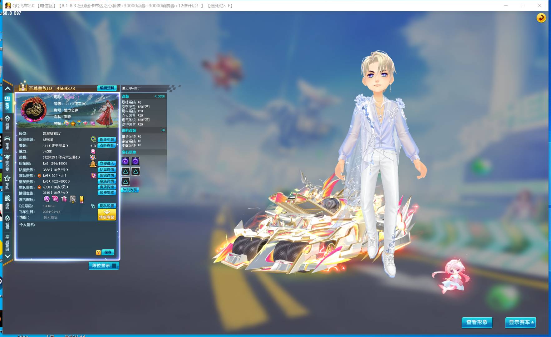This screenshot has height=337, width=551.
Task: Toggle the male gender symbol icon
Action: tap(93, 206)
